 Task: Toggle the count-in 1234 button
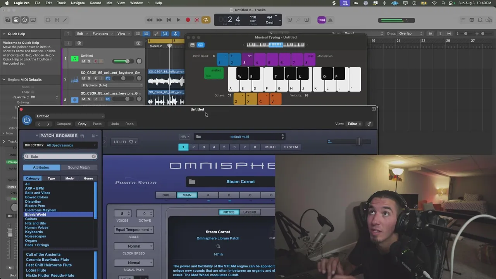(321, 20)
